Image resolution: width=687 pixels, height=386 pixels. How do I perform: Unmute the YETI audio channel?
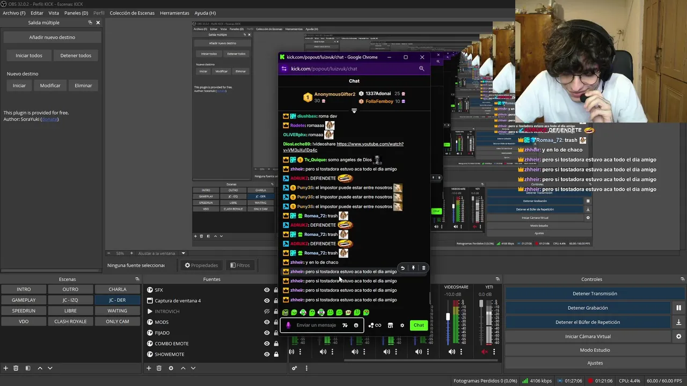pos(484,352)
